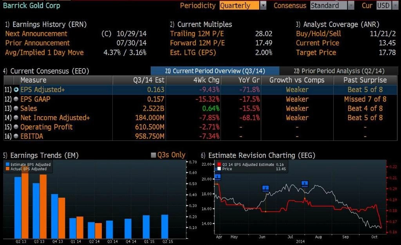Viewport: 401px width, 245px height.
Task: Click the Buy/Hold/Sell label
Action: click(319, 34)
